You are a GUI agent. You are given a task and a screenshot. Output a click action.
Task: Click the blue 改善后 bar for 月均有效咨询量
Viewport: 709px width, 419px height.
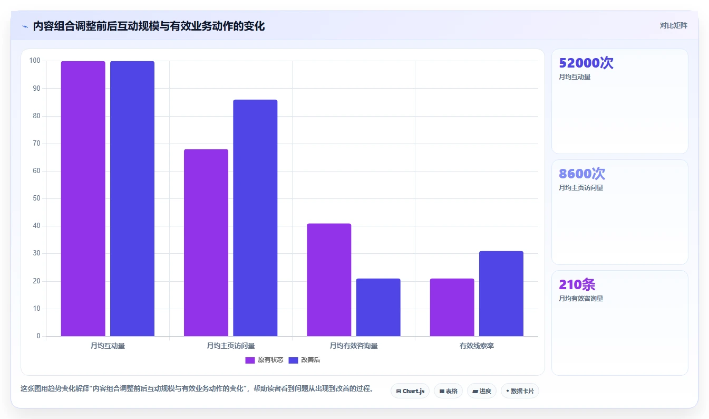pos(378,307)
